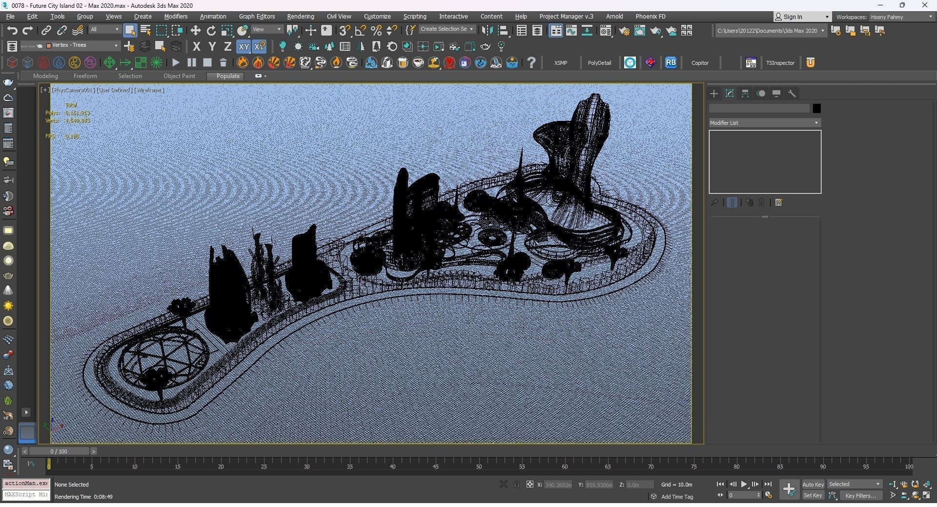Open the Workspaces Hosny Fahmy dropdown
The width and height of the screenshot is (937, 507).
pos(901,17)
